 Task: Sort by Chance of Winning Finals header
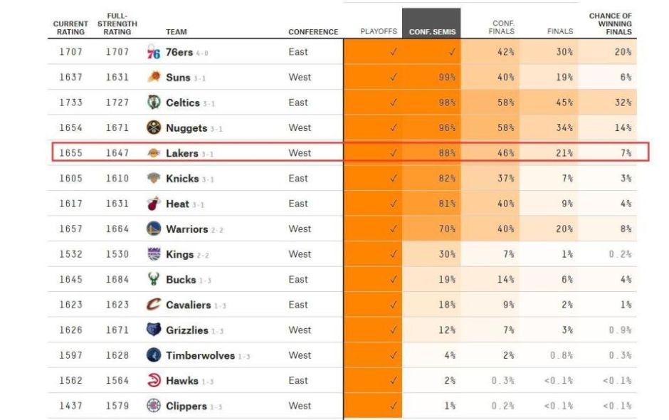610,23
